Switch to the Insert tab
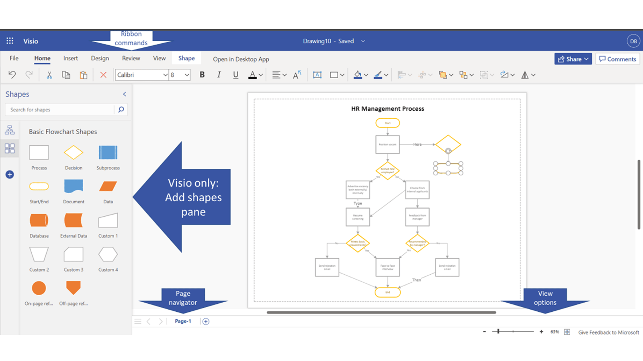The image size is (643, 361). coord(70,58)
